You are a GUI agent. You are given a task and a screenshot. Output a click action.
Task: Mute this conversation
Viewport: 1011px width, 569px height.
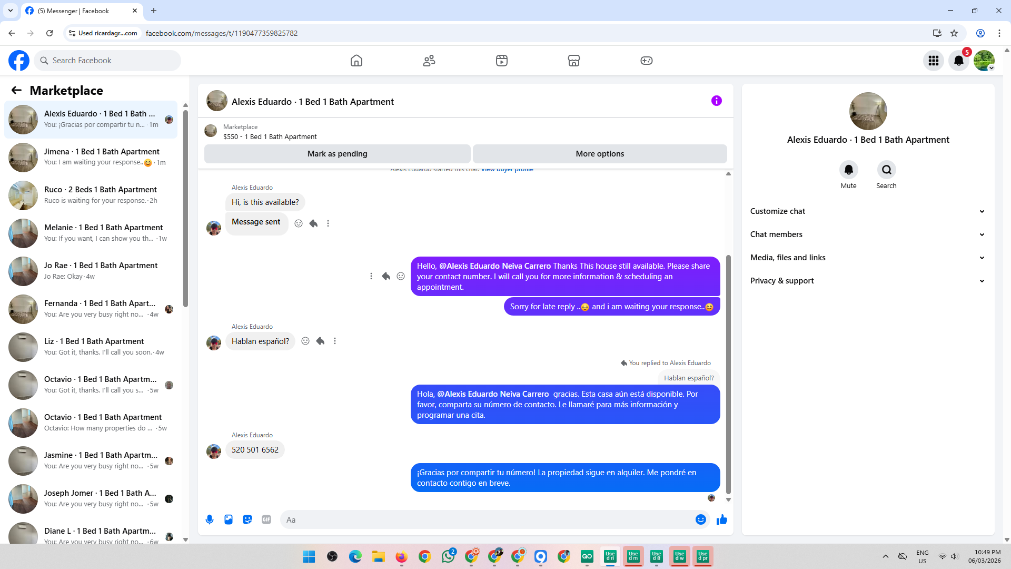point(848,170)
